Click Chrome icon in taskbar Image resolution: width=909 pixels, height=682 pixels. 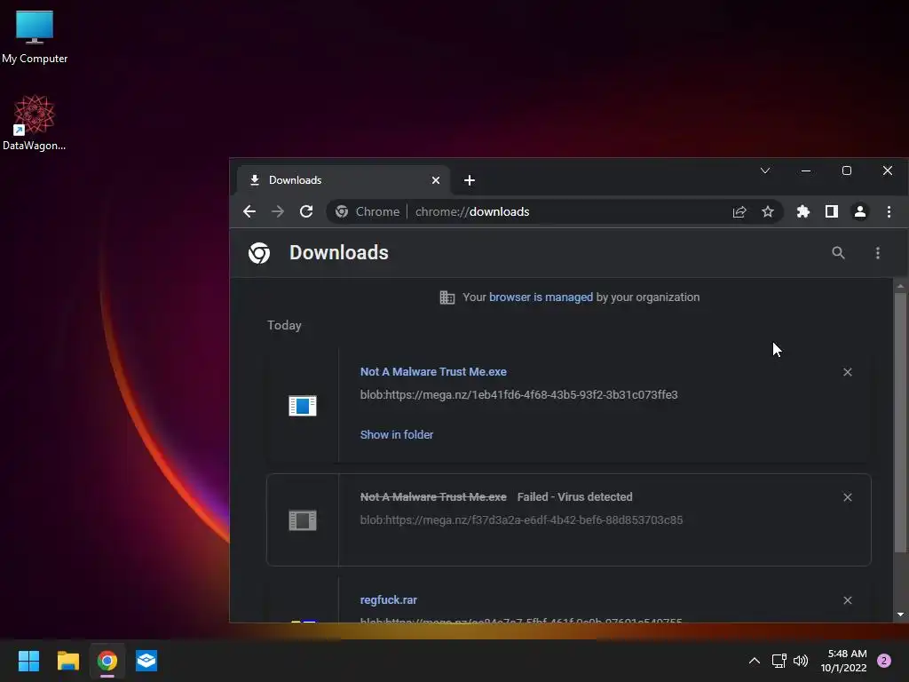(x=107, y=661)
